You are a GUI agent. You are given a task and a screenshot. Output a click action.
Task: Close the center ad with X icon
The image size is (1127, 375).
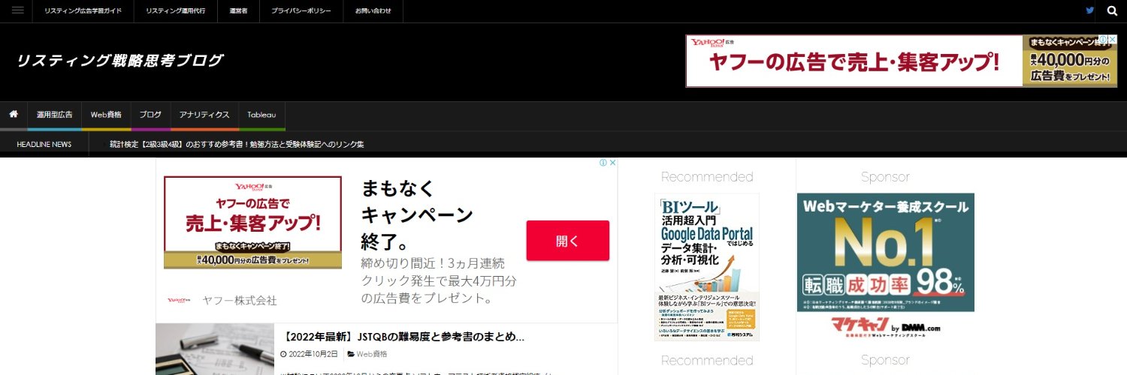point(612,163)
